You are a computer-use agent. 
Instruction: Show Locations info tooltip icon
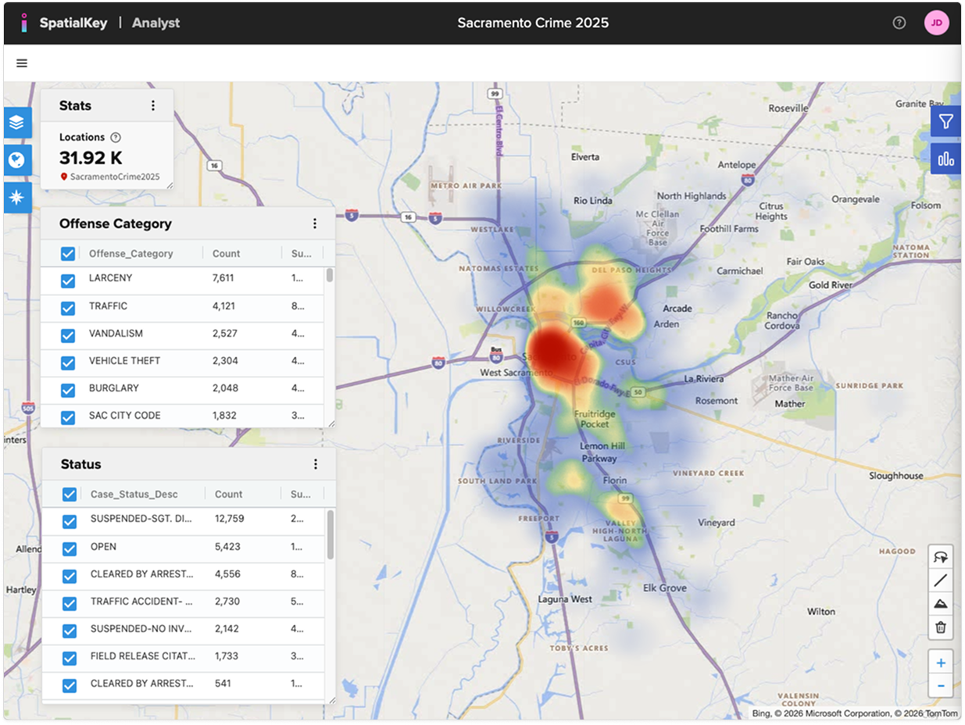click(116, 137)
